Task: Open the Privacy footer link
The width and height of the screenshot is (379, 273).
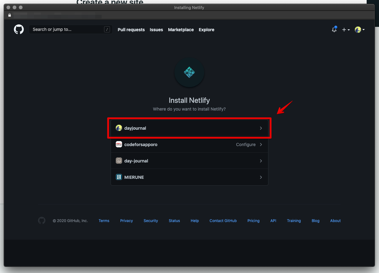Action: 126,221
